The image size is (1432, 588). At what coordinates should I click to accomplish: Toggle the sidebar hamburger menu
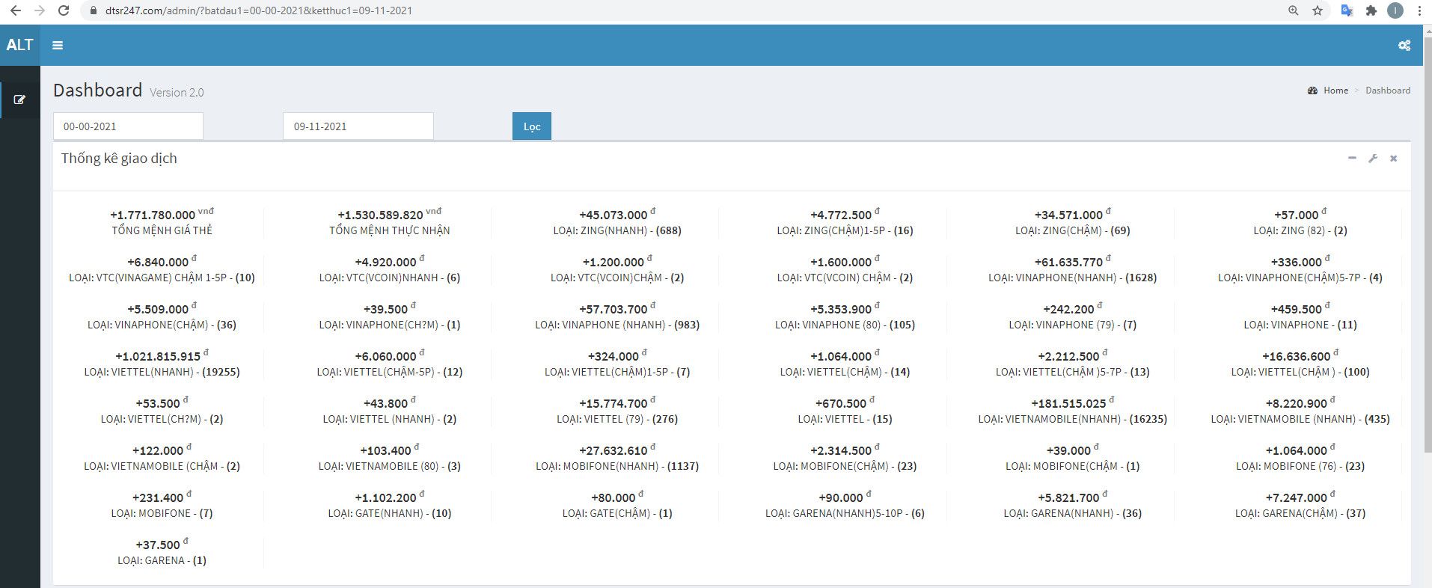[58, 45]
